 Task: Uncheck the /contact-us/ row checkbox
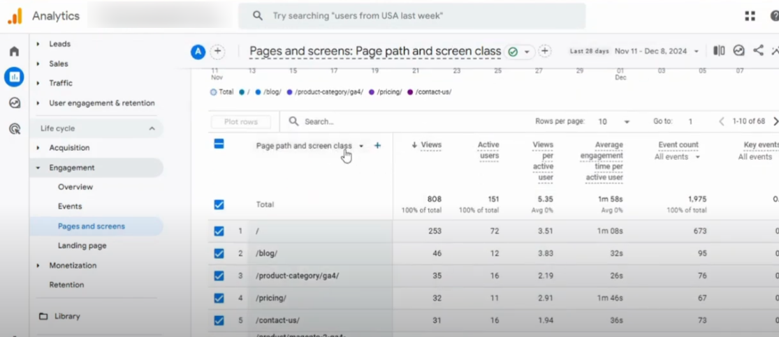(x=219, y=320)
